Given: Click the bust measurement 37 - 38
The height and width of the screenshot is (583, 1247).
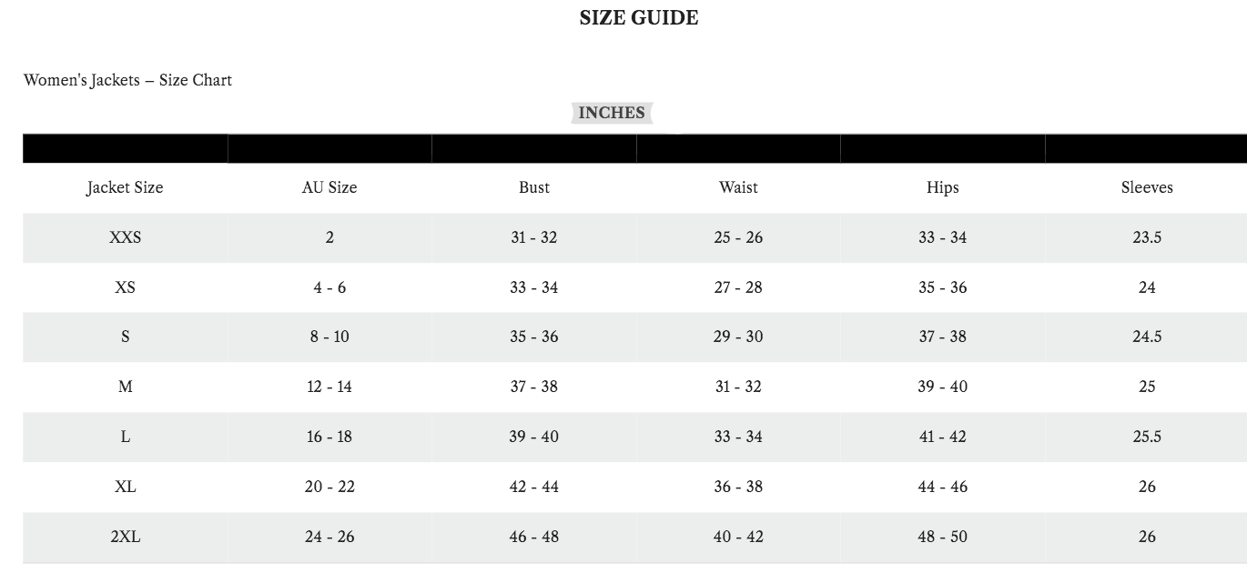Looking at the screenshot, I should 534,387.
